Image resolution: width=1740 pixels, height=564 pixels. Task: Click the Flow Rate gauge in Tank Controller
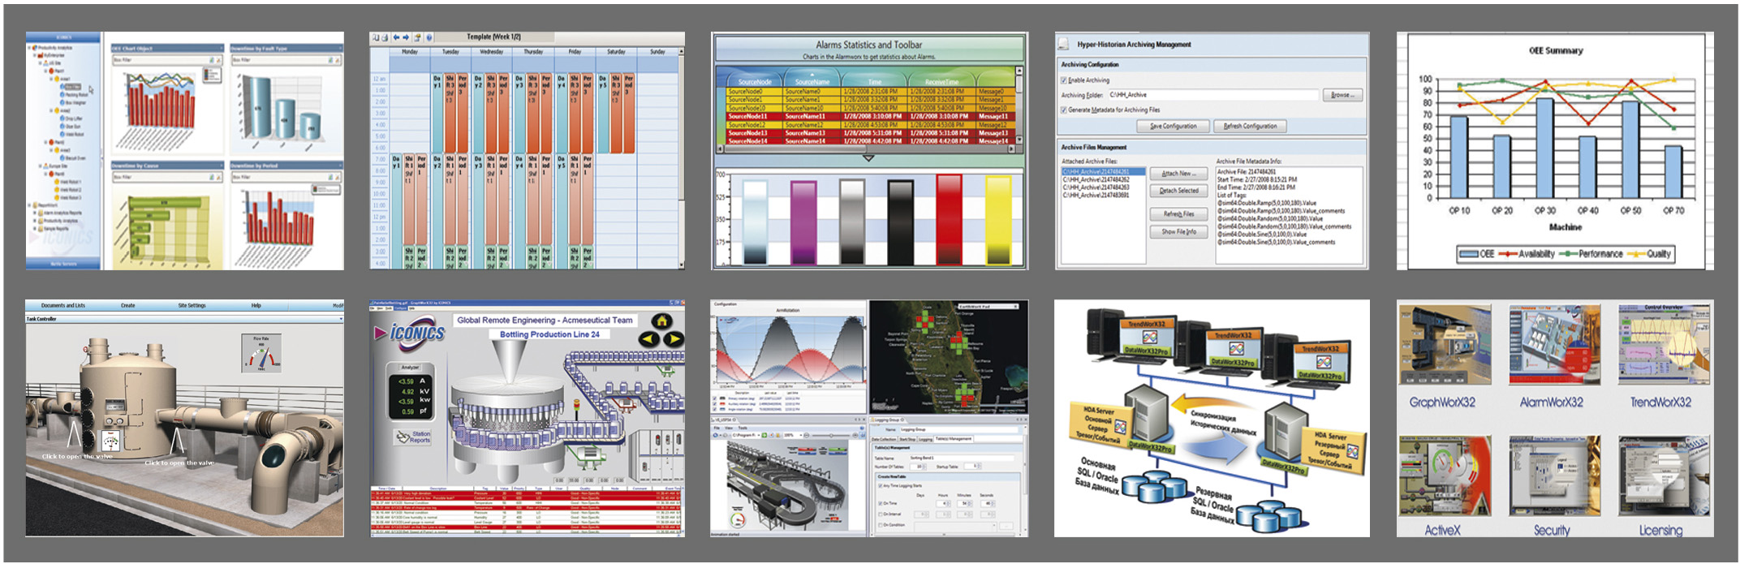[x=261, y=353]
